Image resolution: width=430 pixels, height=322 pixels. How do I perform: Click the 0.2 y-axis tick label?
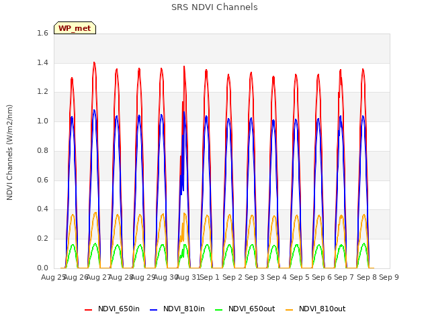click(x=42, y=239)
